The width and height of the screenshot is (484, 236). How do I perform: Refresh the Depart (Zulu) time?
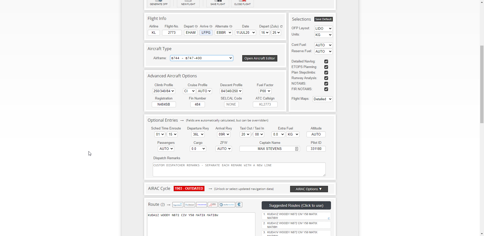point(281,26)
